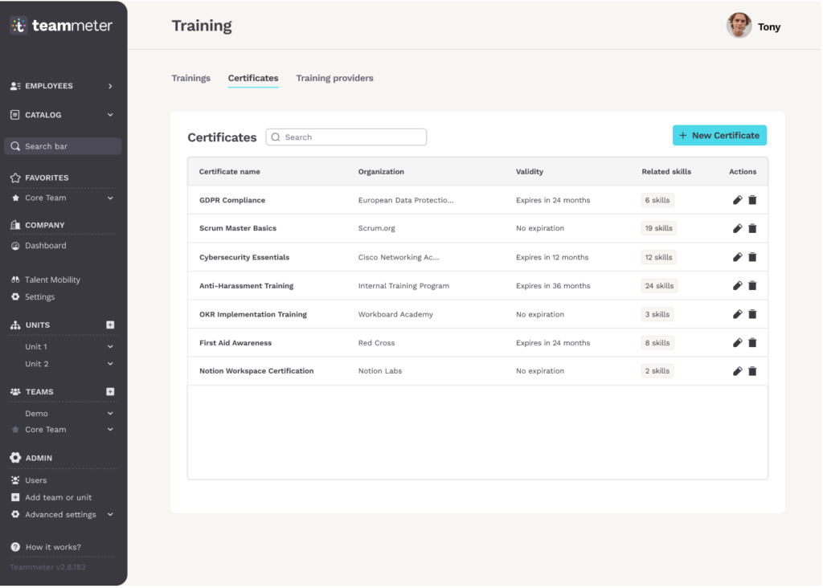Expand the Demo team chevron
Screen dimensions: 823x588
pos(110,414)
